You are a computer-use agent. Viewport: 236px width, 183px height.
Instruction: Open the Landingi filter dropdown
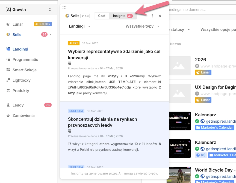(79, 26)
